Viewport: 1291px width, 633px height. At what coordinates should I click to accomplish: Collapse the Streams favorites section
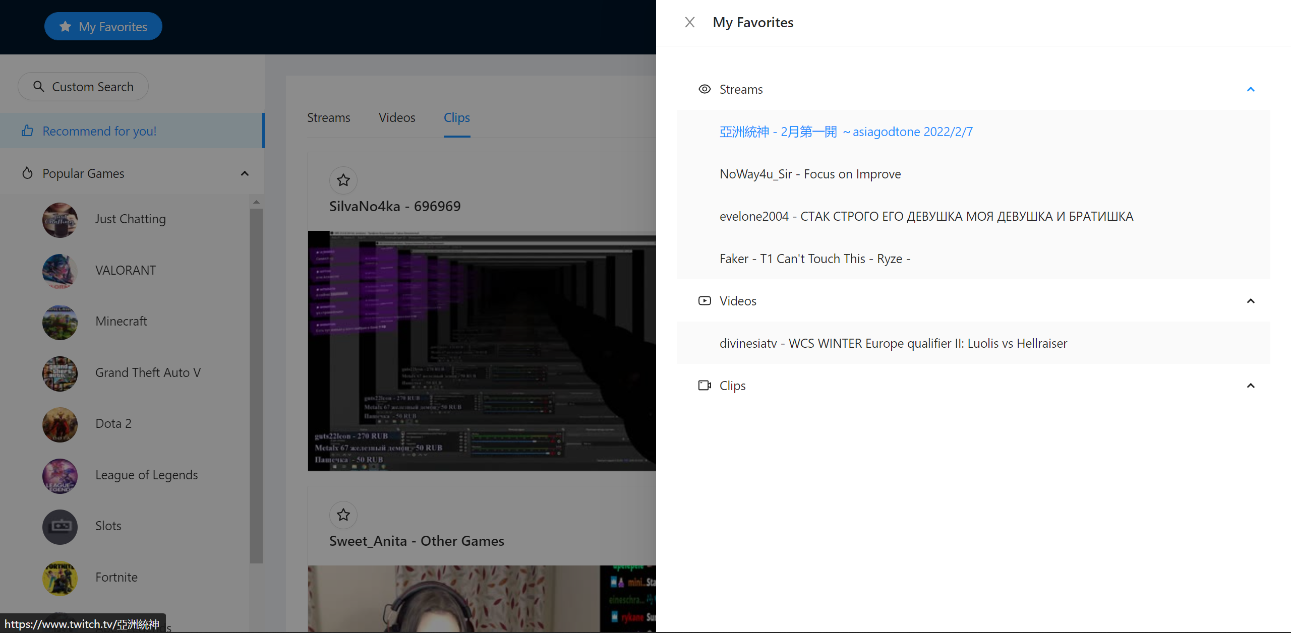coord(1250,89)
